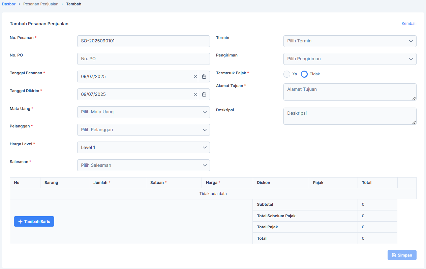Screen dimensions: 426x269
Task: Expand the Pilih Pengiriman dropdown
Action: [x=349, y=59]
